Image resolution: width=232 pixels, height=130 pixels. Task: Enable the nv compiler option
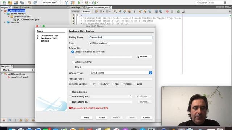pos(91,84)
